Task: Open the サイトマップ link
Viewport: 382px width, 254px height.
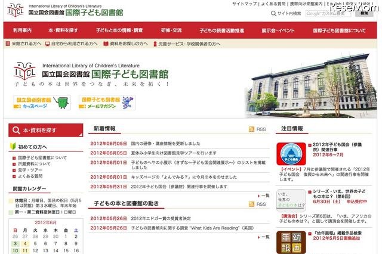Action: [x=245, y=4]
